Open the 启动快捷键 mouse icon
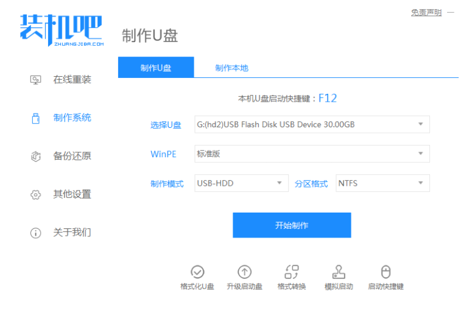Viewport: 469px width, 310px height. pos(386,272)
